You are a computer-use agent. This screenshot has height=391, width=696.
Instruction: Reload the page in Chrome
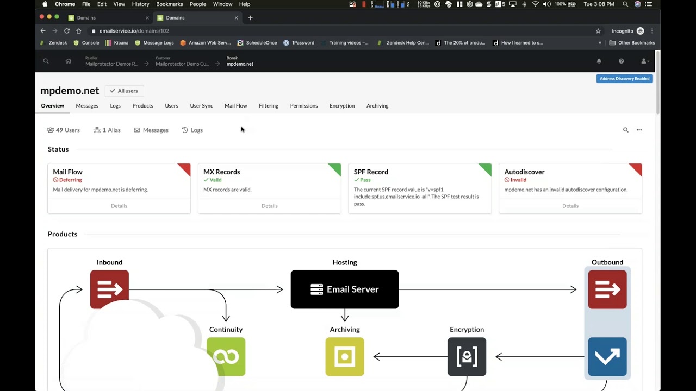pyautogui.click(x=67, y=31)
